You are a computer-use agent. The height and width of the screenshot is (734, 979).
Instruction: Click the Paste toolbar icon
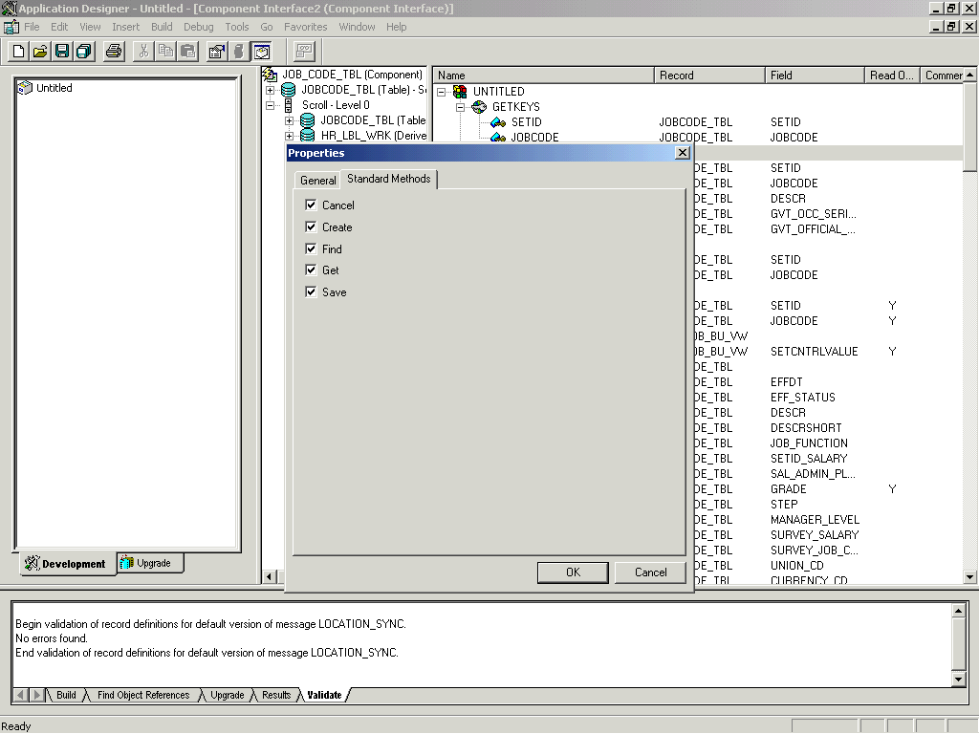[x=185, y=51]
